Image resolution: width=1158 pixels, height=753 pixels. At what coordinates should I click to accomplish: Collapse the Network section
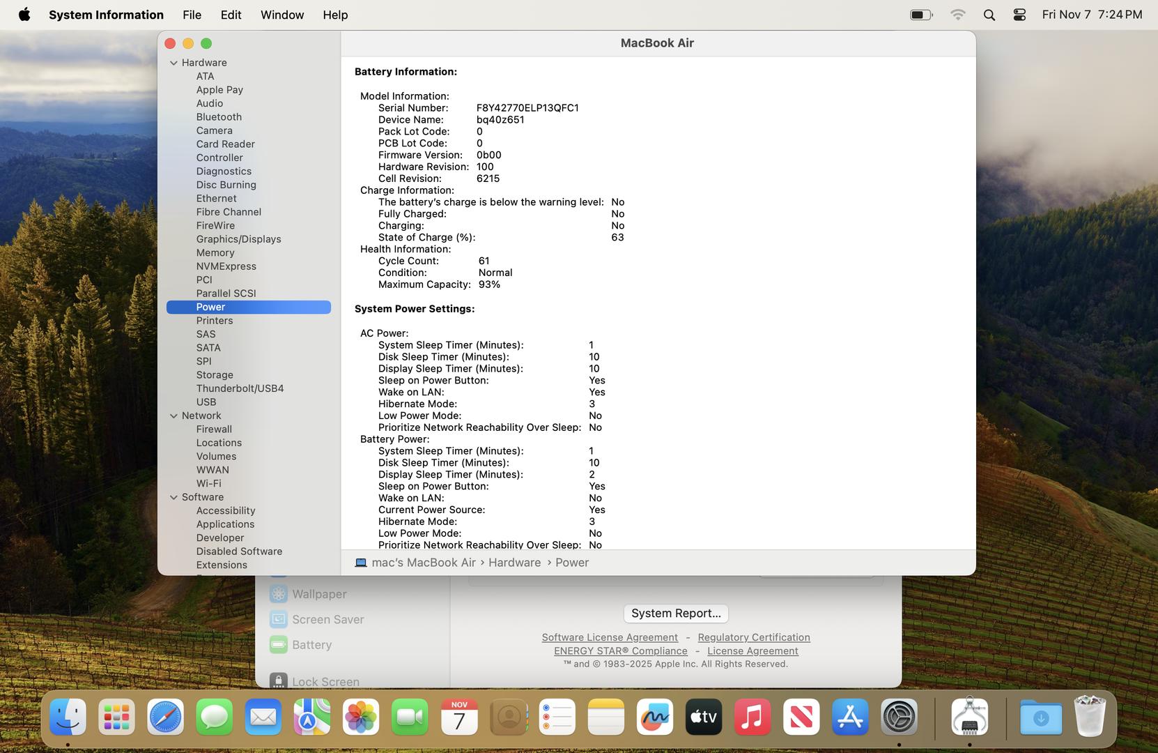(173, 416)
